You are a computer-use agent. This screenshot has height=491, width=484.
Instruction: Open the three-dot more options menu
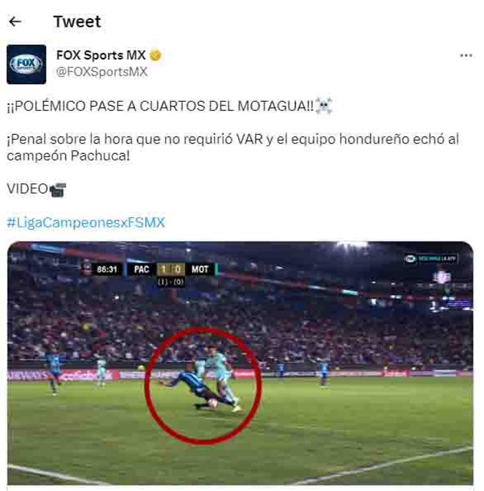coord(466,56)
